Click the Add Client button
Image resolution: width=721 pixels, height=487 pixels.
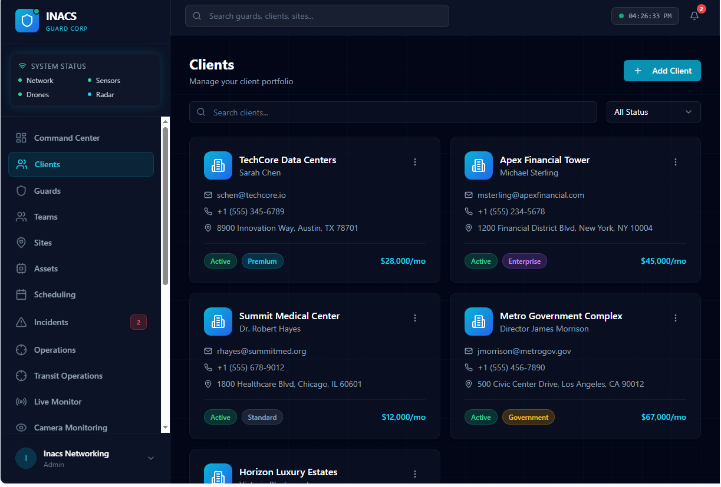tap(662, 71)
